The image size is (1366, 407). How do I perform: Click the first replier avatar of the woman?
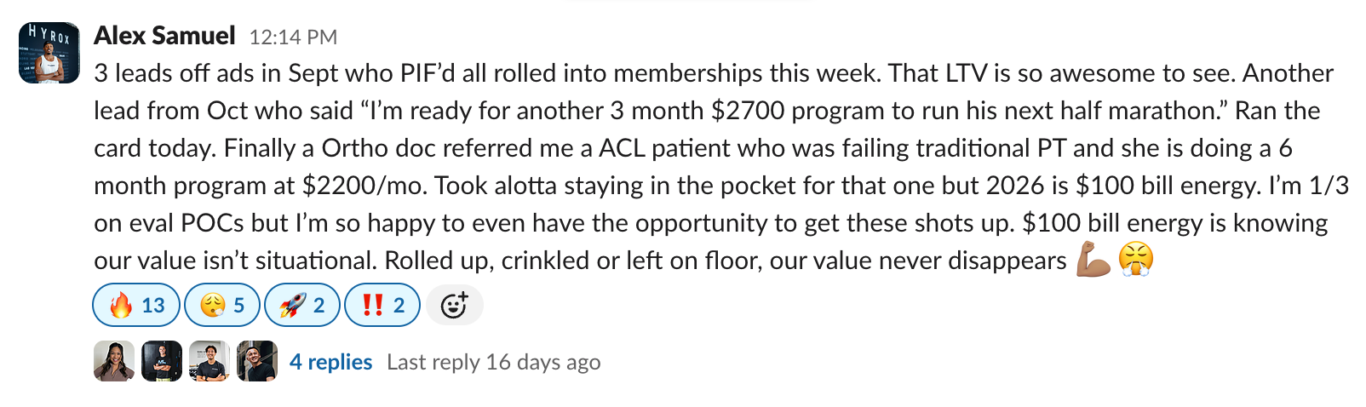pyautogui.click(x=114, y=361)
